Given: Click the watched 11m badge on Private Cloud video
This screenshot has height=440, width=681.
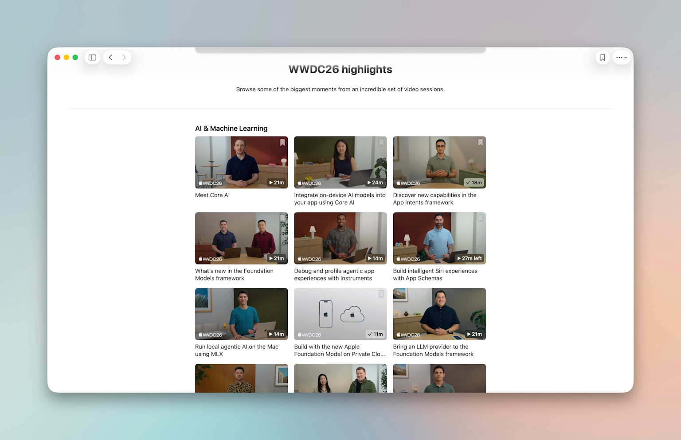Looking at the screenshot, I should [x=375, y=334].
